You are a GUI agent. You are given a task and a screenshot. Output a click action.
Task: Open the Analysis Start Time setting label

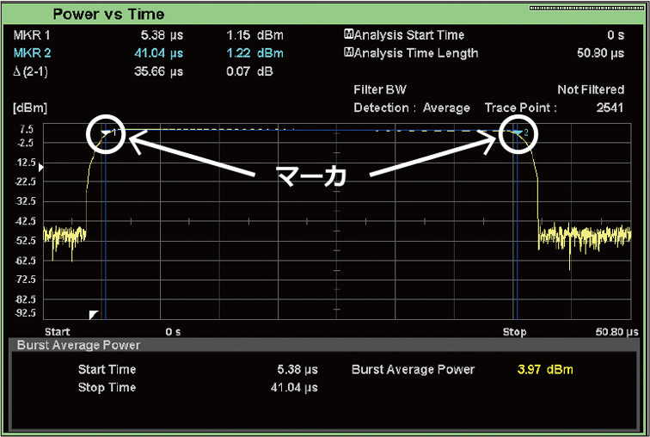408,34
